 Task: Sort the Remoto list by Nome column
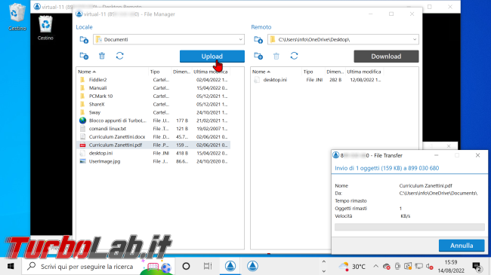coord(276,72)
